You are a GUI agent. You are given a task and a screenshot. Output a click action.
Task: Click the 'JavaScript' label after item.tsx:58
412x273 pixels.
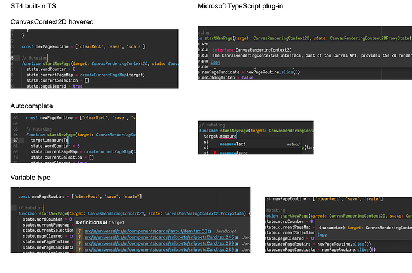tap(226, 231)
